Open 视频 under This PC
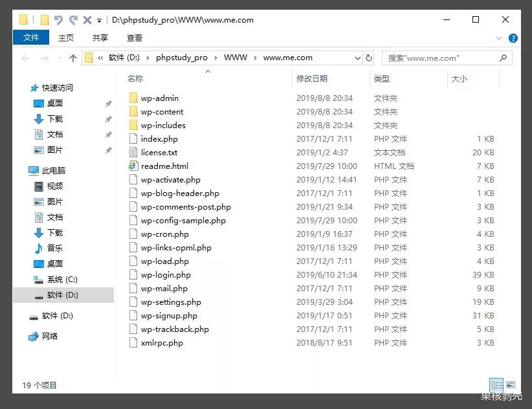This screenshot has height=409, width=532. click(54, 186)
